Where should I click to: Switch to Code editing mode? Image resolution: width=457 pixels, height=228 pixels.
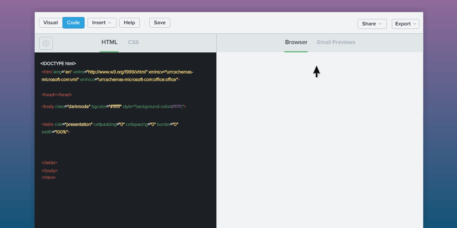tap(74, 23)
